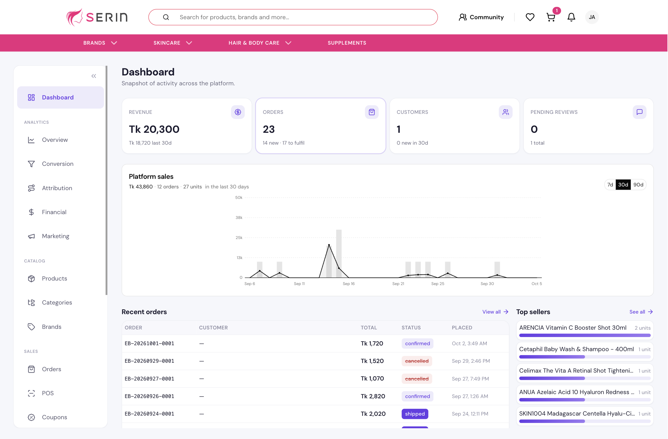Switch chart range to 90d

(638, 185)
